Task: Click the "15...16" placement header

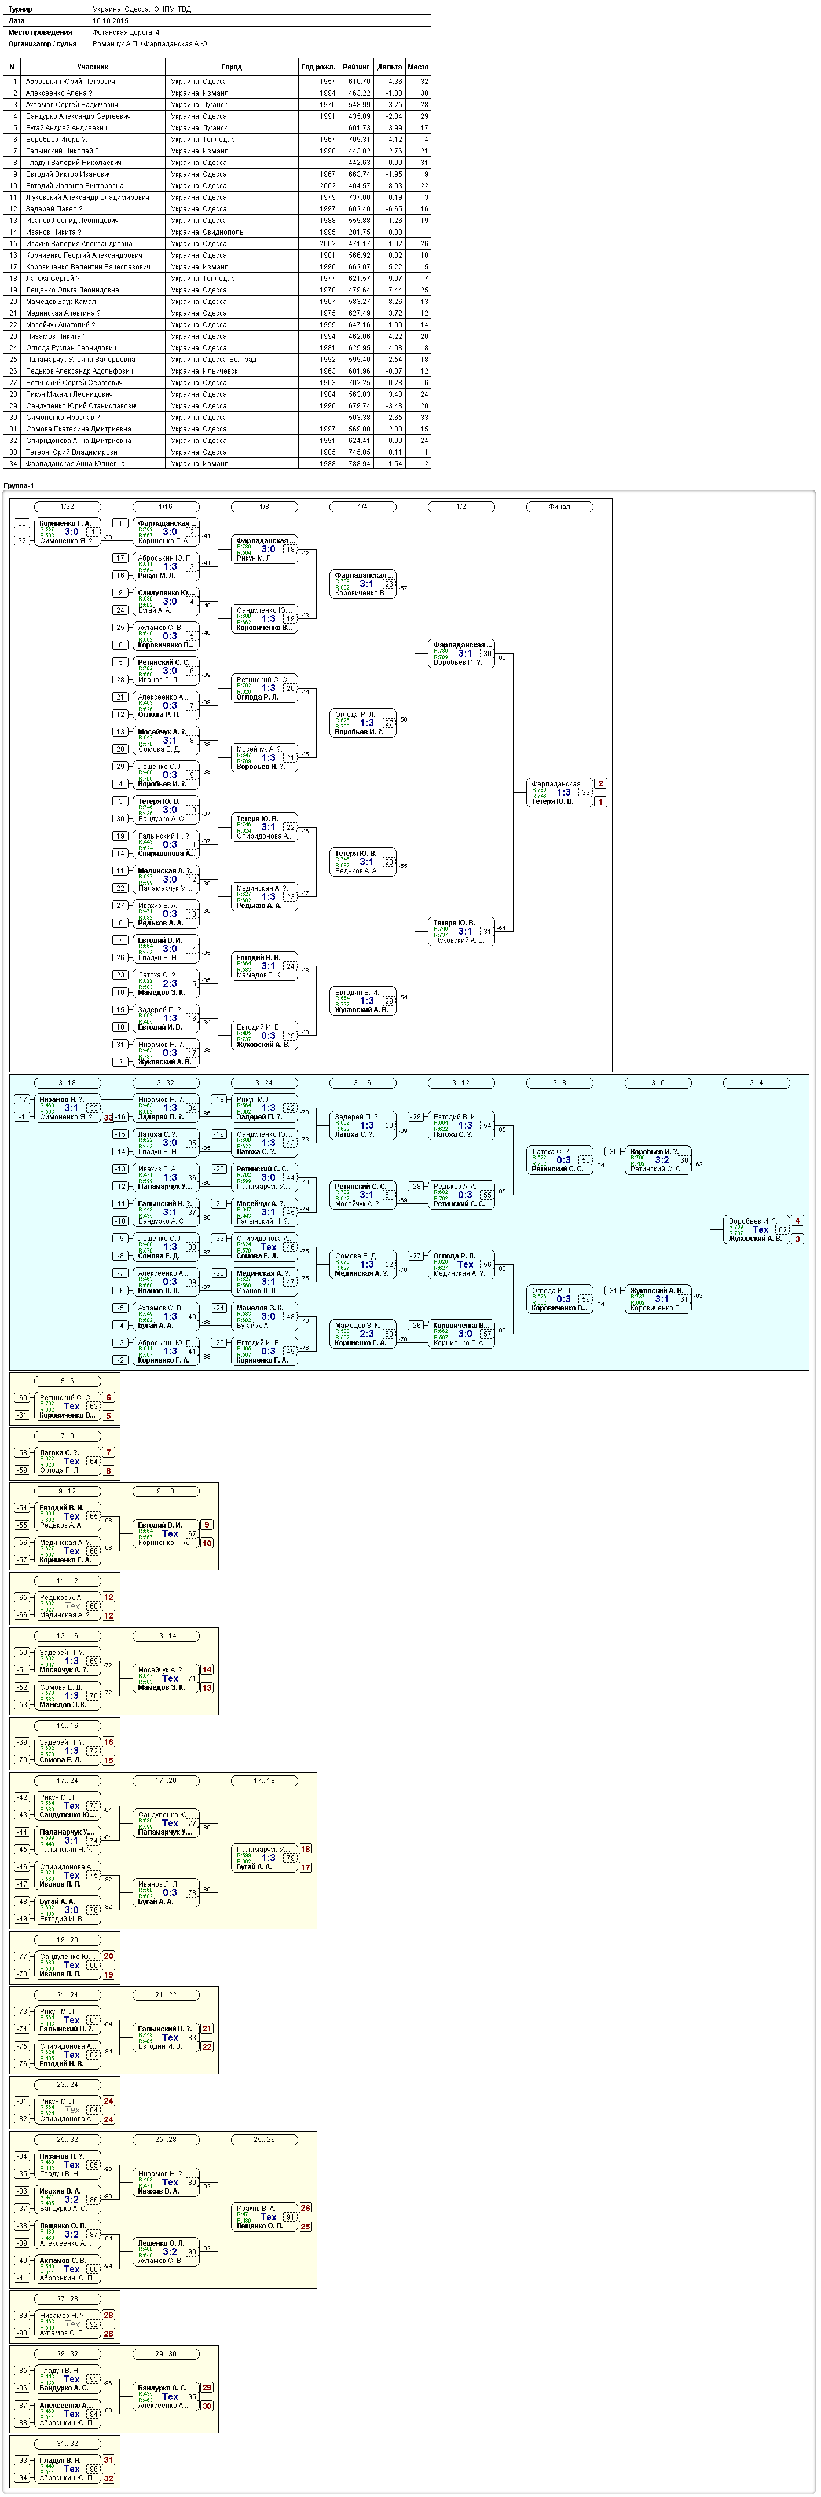Action: 67,1726
